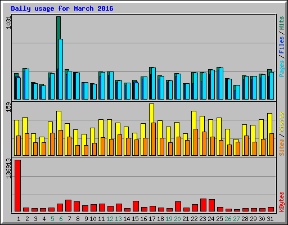Click the chart title "Daily usage for March 2016"
Image resolution: width=288 pixels, height=225 pixels.
point(62,8)
